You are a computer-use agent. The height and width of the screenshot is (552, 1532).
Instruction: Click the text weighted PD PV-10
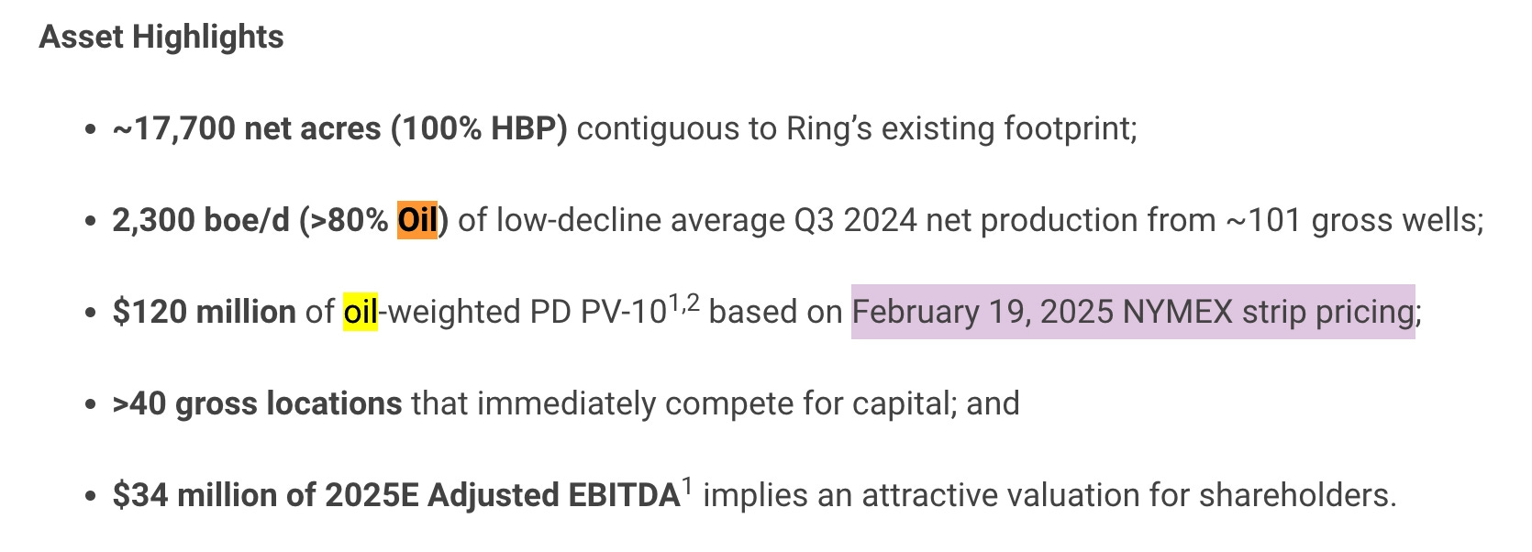coord(527,312)
